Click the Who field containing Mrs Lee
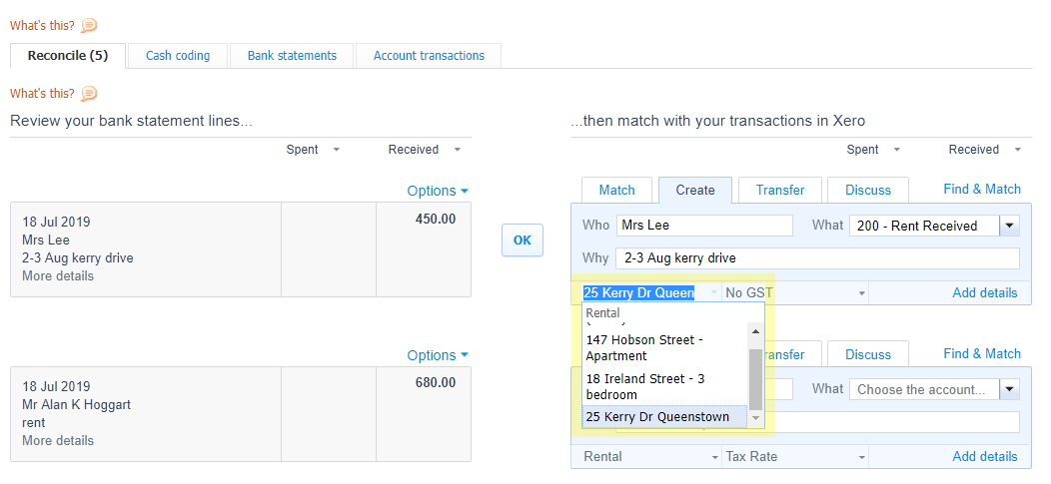 coord(704,225)
